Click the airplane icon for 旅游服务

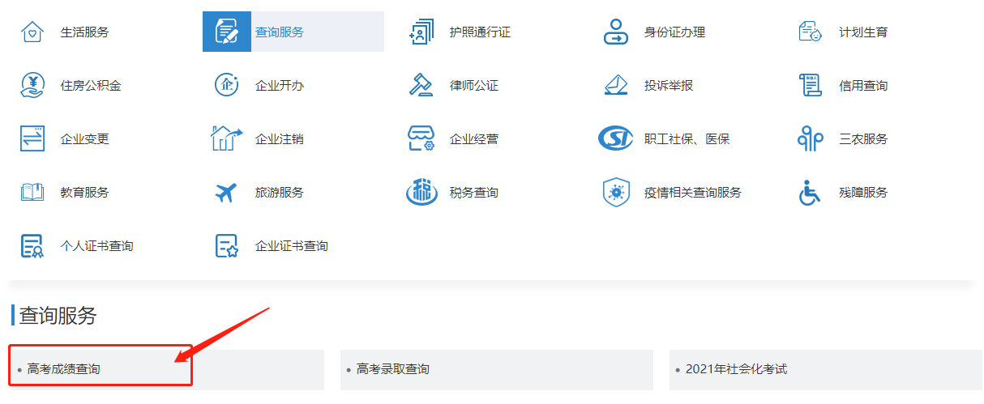click(226, 193)
